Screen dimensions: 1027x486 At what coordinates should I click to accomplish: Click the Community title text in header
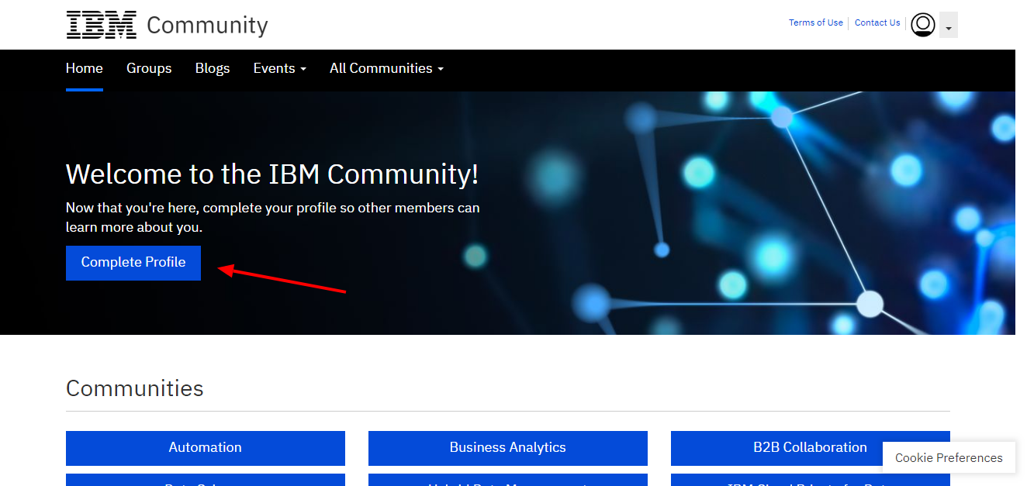pyautogui.click(x=207, y=26)
